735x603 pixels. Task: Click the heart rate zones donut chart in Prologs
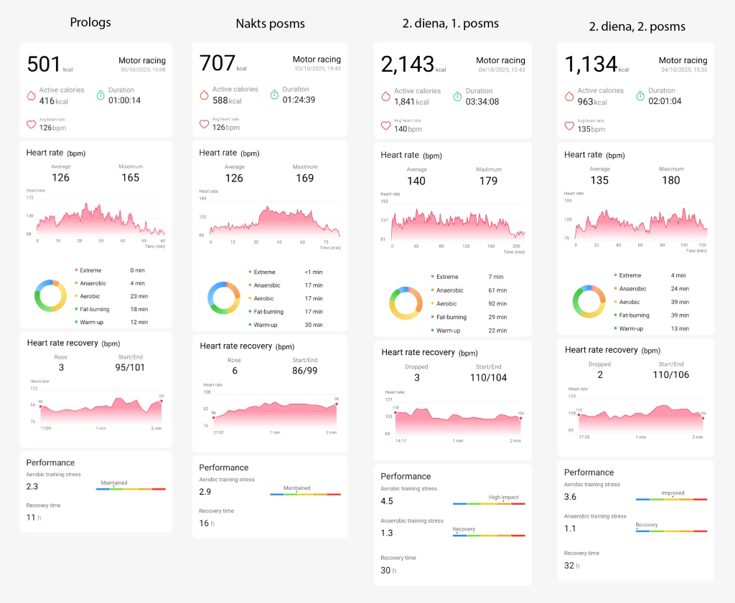(x=50, y=296)
